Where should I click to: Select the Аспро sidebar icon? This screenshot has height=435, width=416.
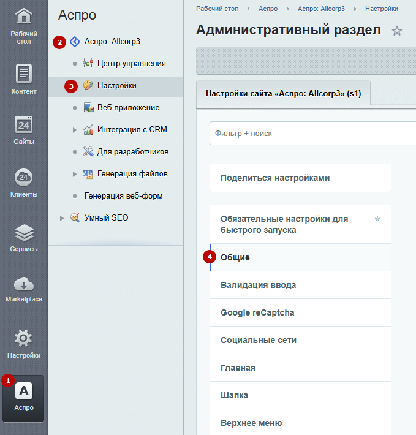coord(23,398)
